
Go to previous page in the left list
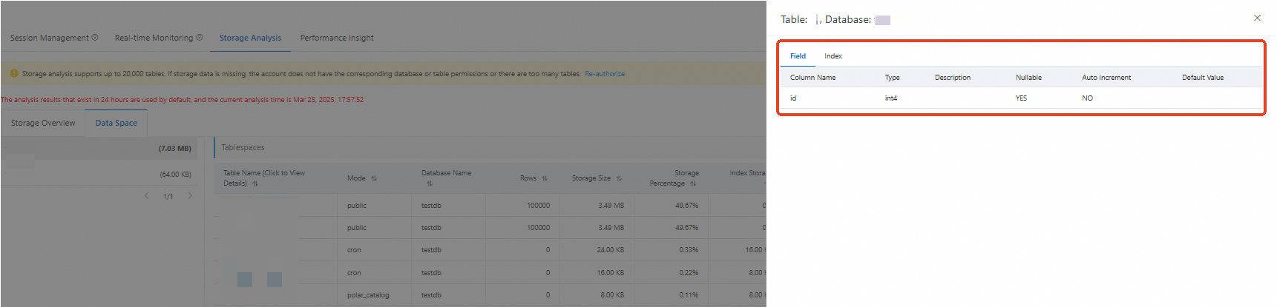(x=146, y=196)
